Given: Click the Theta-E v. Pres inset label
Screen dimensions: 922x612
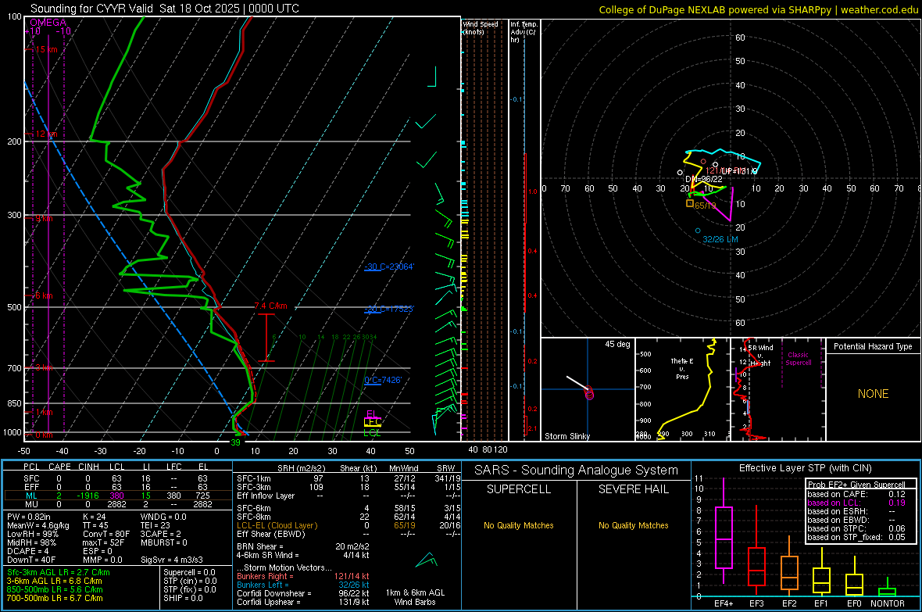Looking at the screenshot, I should click(x=682, y=368).
